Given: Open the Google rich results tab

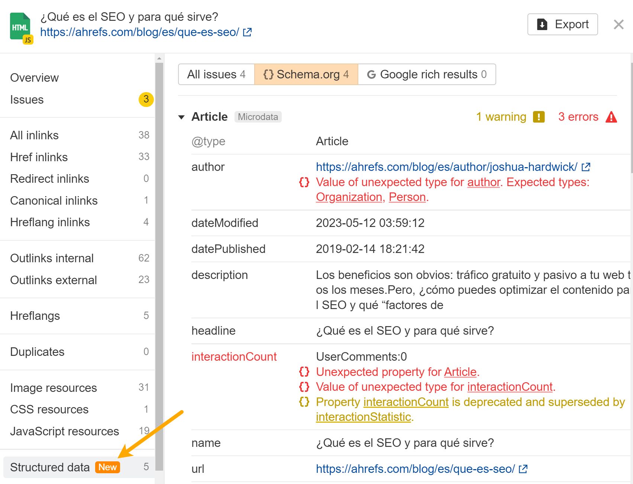Looking at the screenshot, I should coord(427,74).
